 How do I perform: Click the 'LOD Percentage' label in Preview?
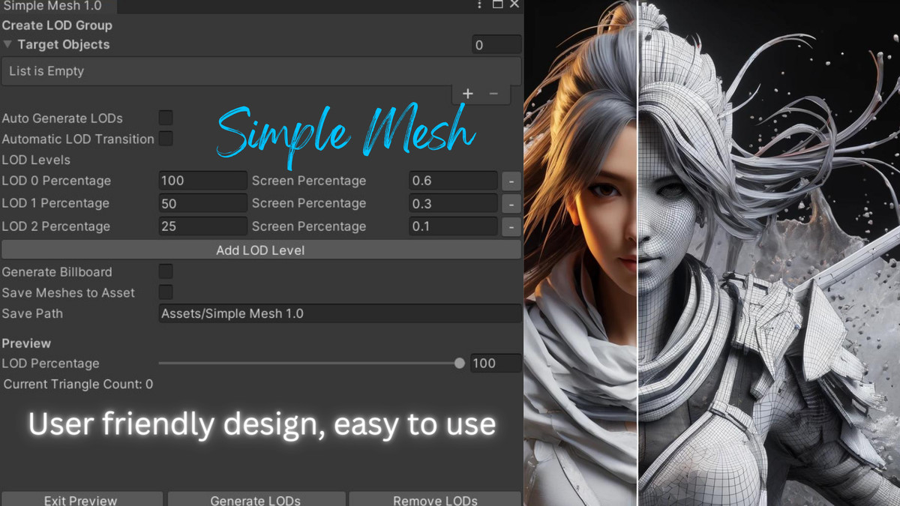tap(50, 364)
